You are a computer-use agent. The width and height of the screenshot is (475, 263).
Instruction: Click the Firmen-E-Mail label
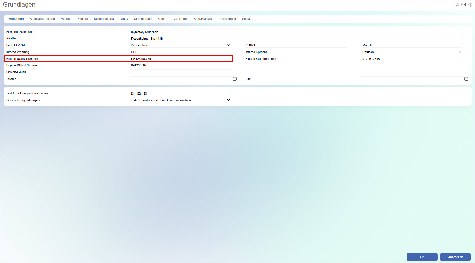click(x=16, y=72)
